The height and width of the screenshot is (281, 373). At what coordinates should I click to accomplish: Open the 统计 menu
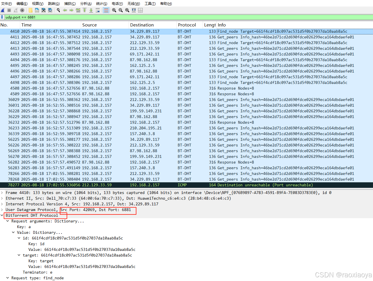[x=102, y=3]
